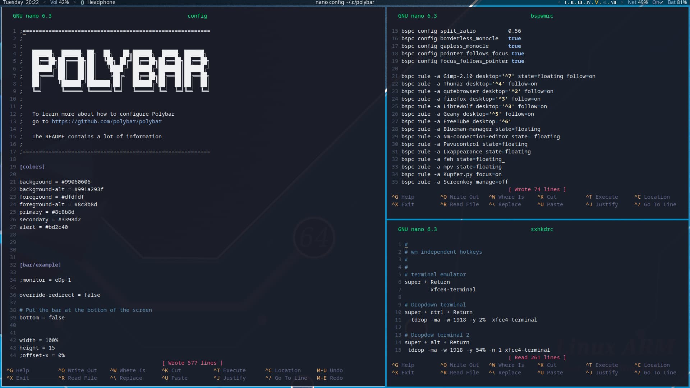Click the background = #99060606 line
Image resolution: width=690 pixels, height=388 pixels.
pos(55,182)
